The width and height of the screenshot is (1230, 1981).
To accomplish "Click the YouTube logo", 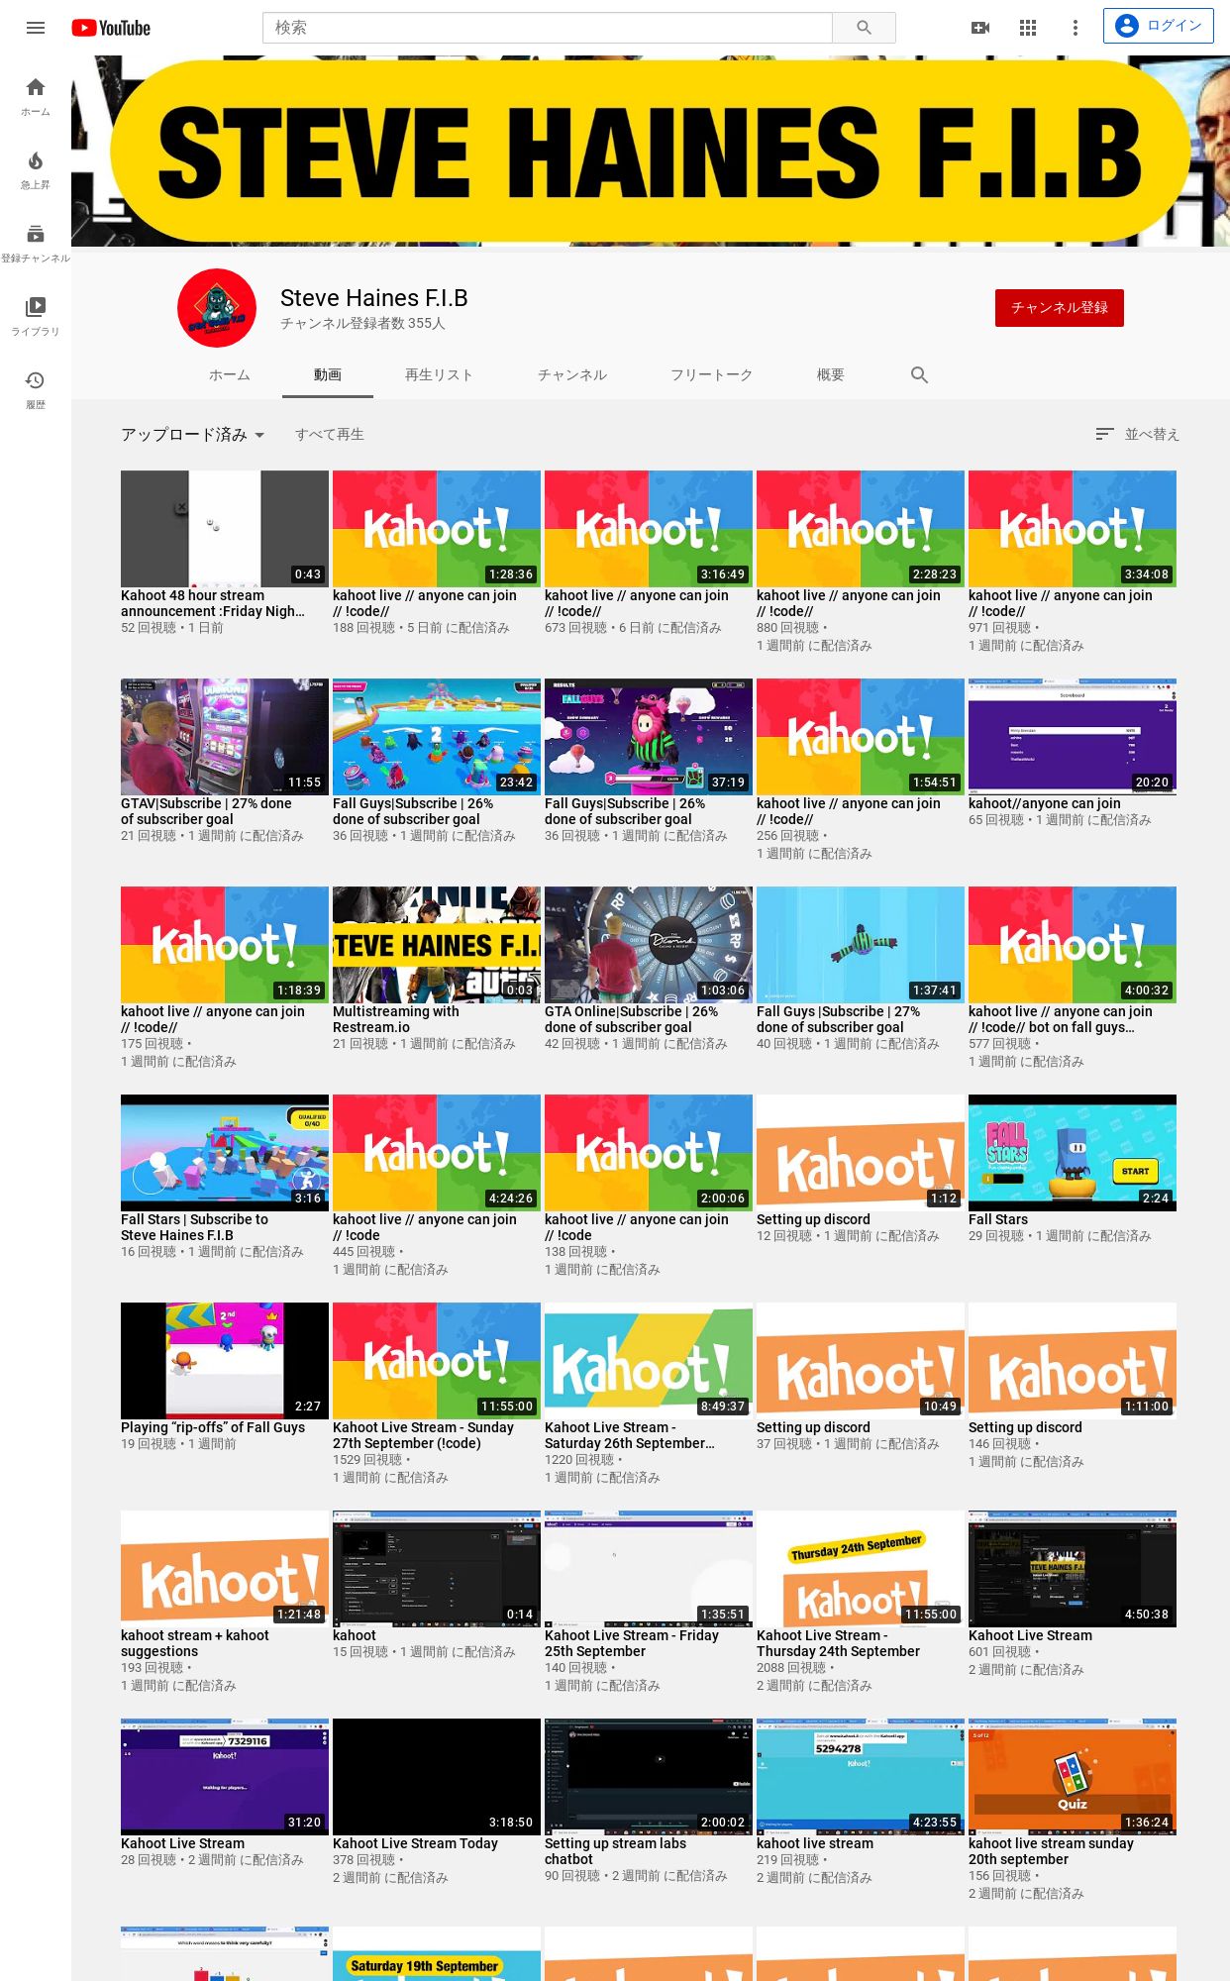I will pos(111,28).
